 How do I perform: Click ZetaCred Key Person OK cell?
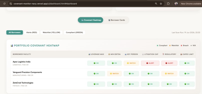tap(131, 84)
